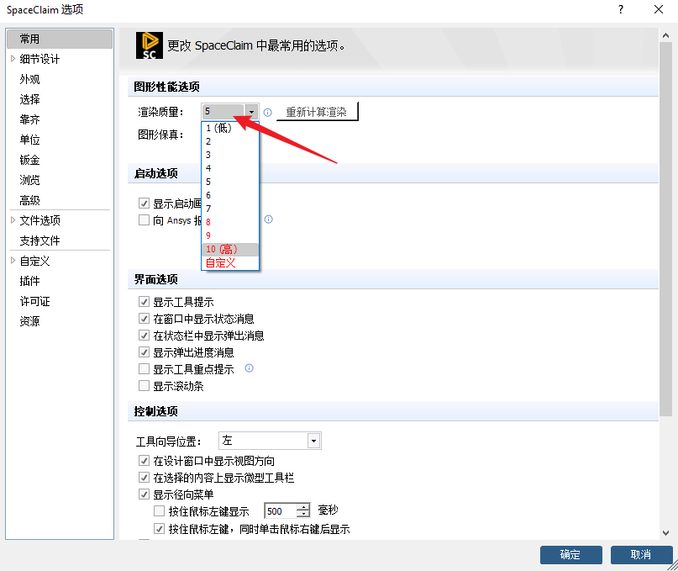Select render quality 2

230,141
